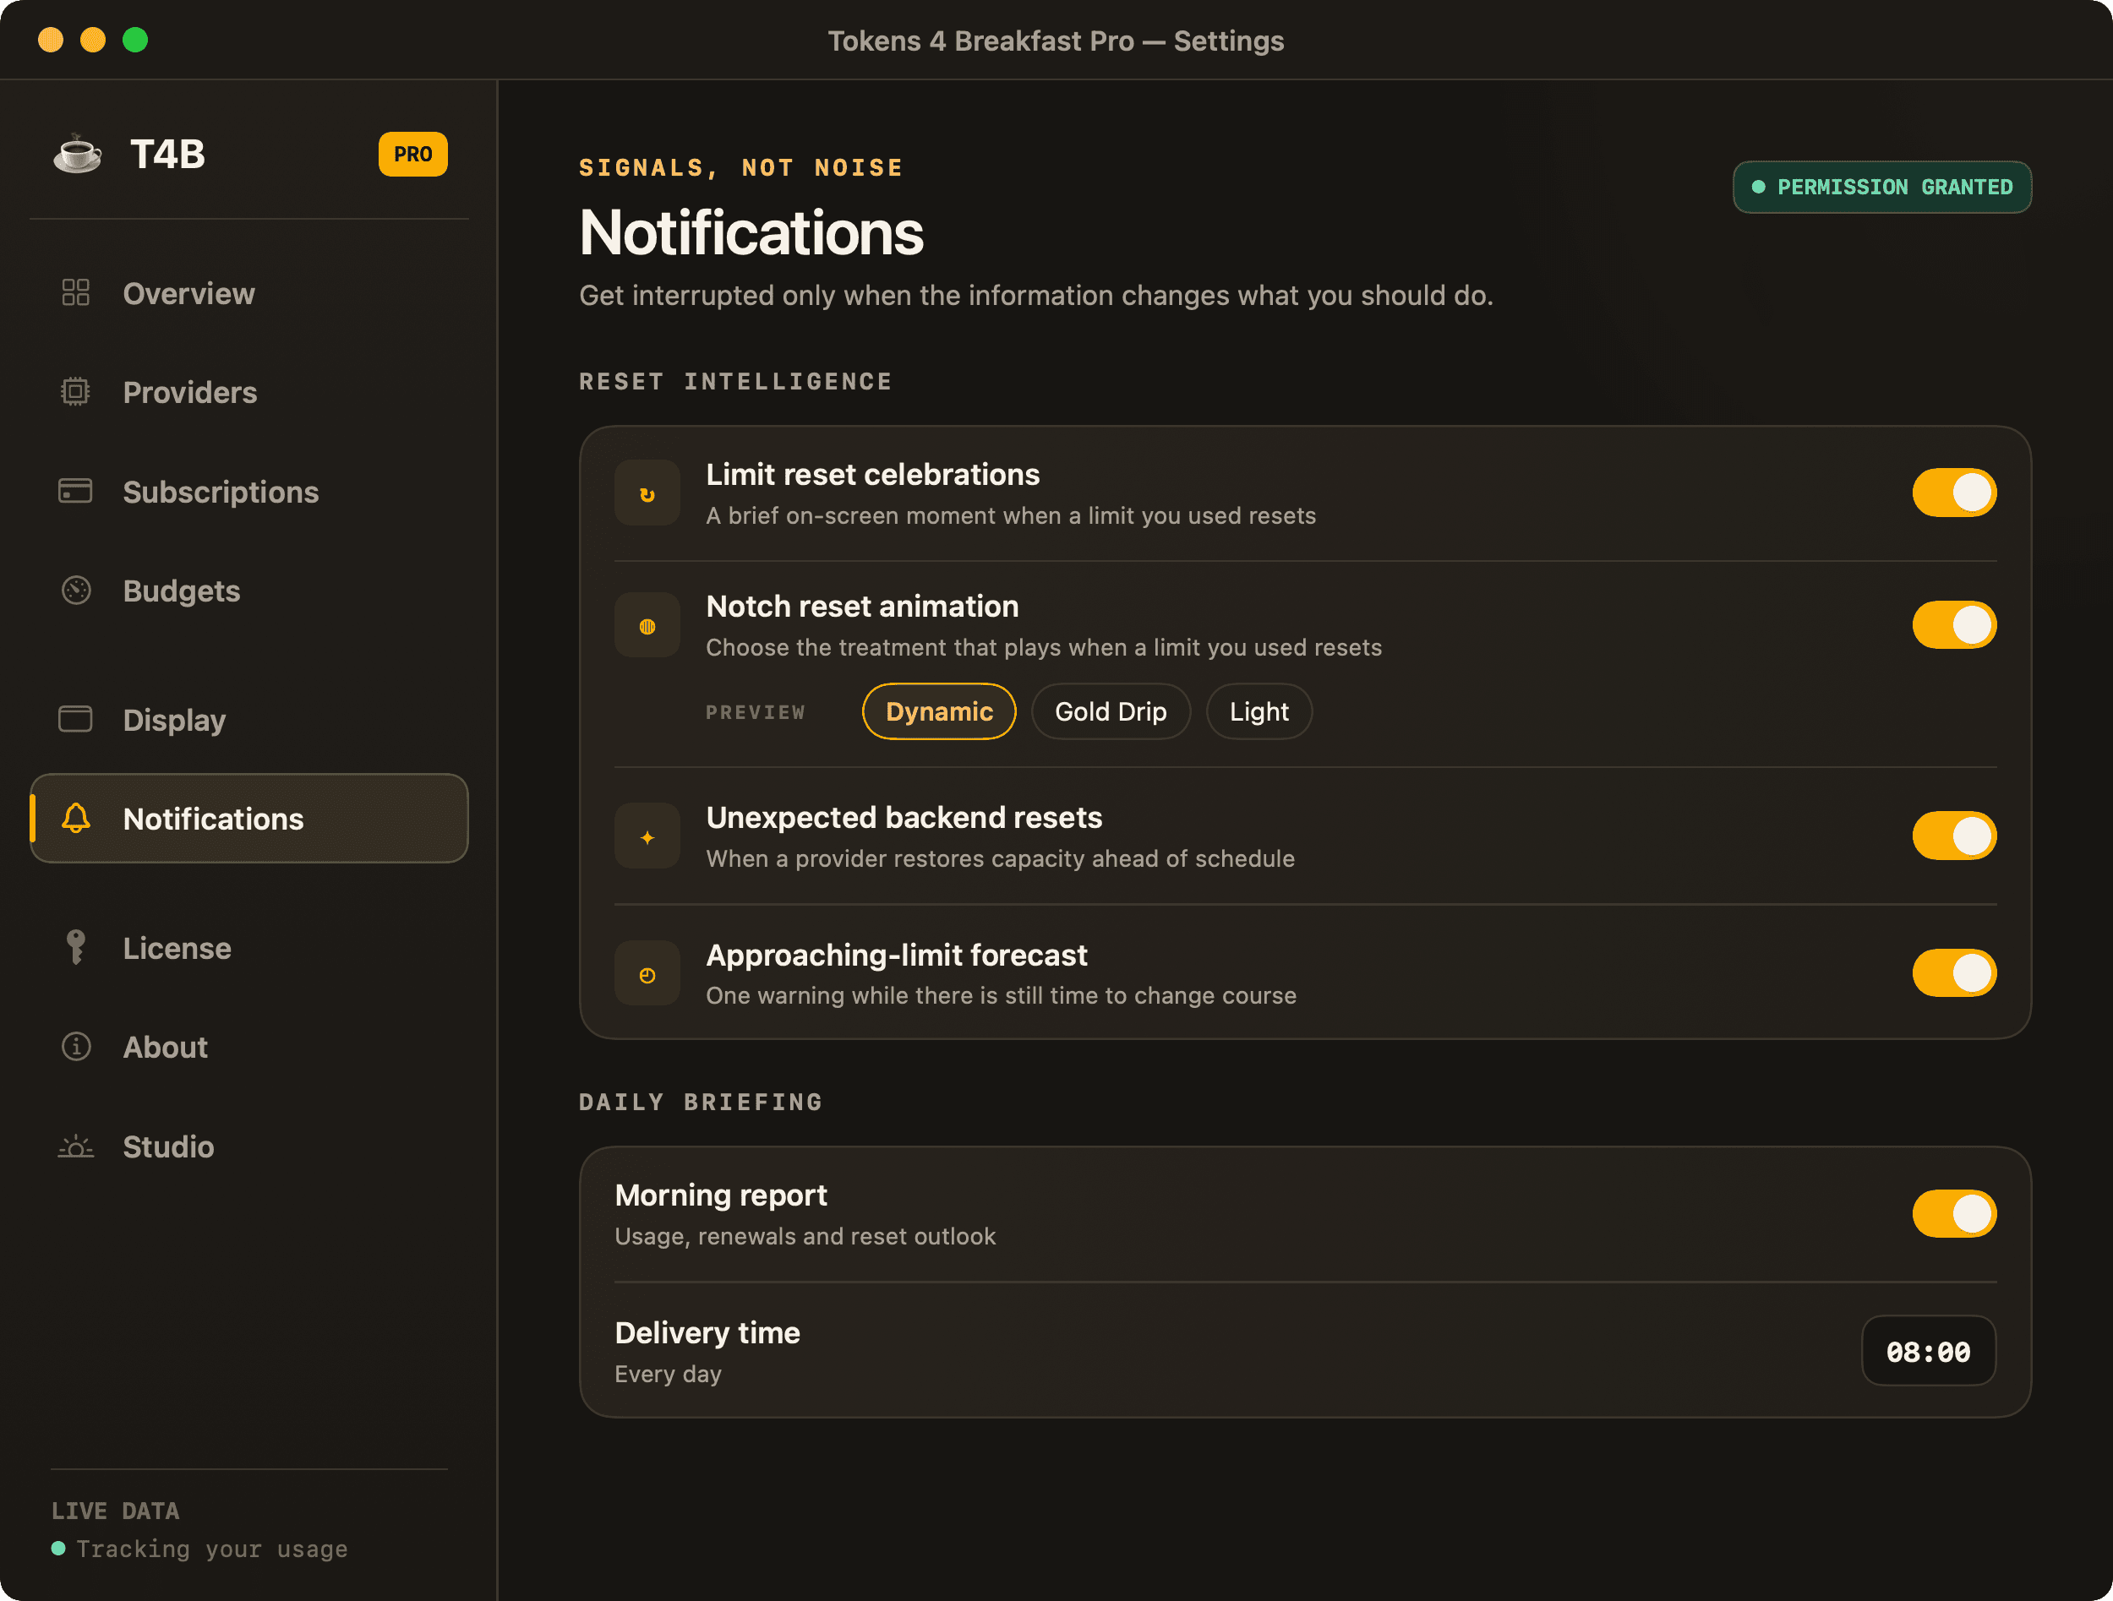This screenshot has height=1601, width=2113.
Task: Click the Budgets gauge icon
Action: click(x=75, y=590)
